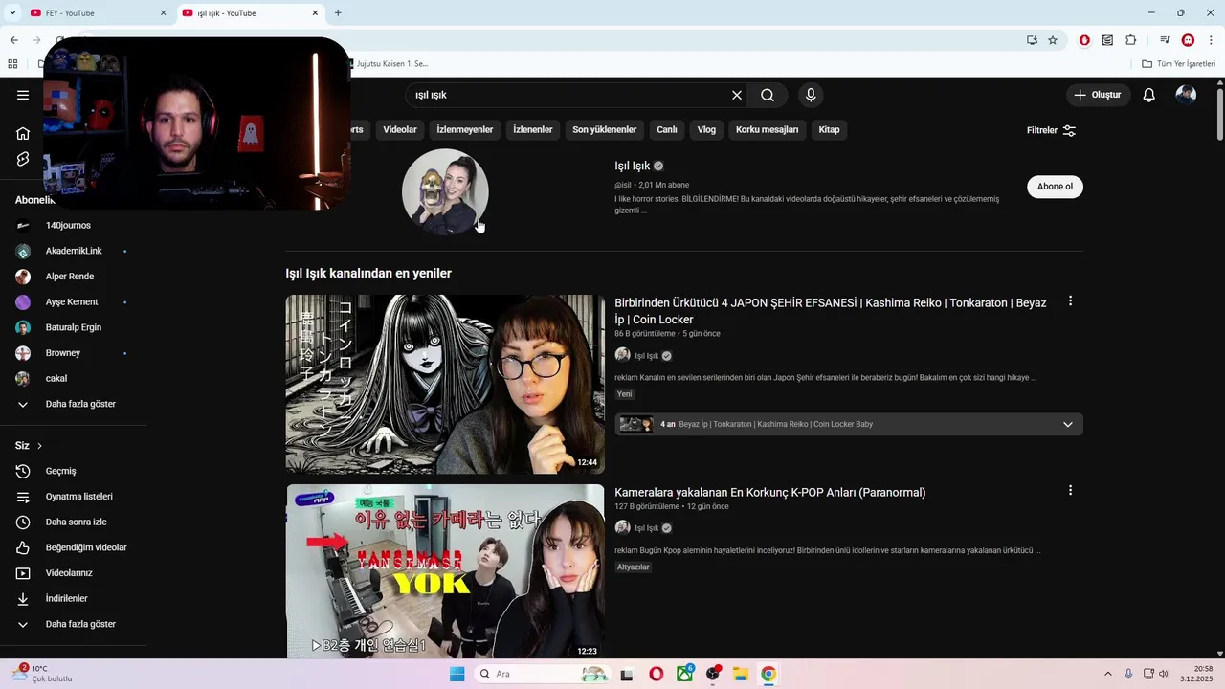Select the Videolar filter chip

[400, 129]
